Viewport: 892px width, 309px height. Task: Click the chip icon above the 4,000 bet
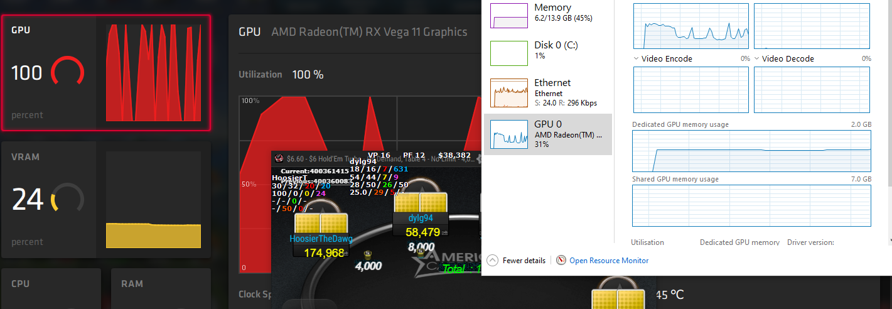[368, 254]
